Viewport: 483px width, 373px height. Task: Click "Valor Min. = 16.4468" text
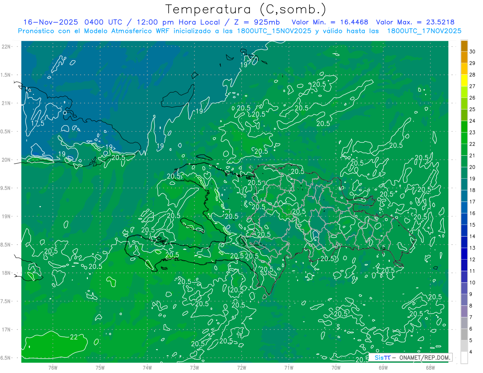(330, 22)
